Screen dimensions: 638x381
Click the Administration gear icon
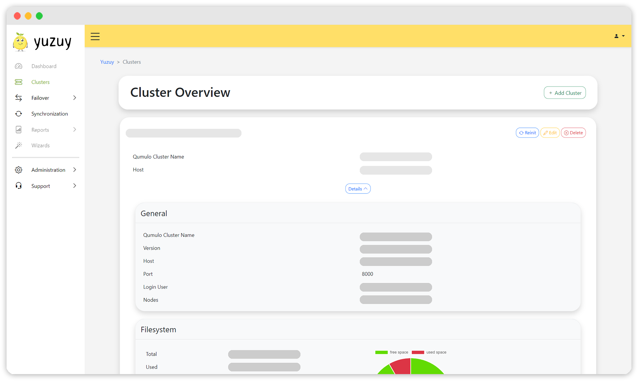tap(19, 169)
